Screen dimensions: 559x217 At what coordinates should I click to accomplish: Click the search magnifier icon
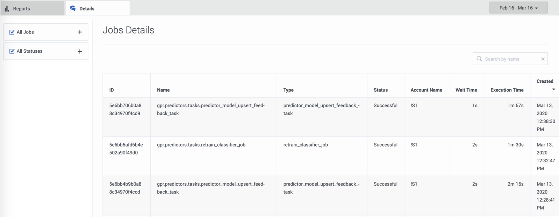coord(479,59)
